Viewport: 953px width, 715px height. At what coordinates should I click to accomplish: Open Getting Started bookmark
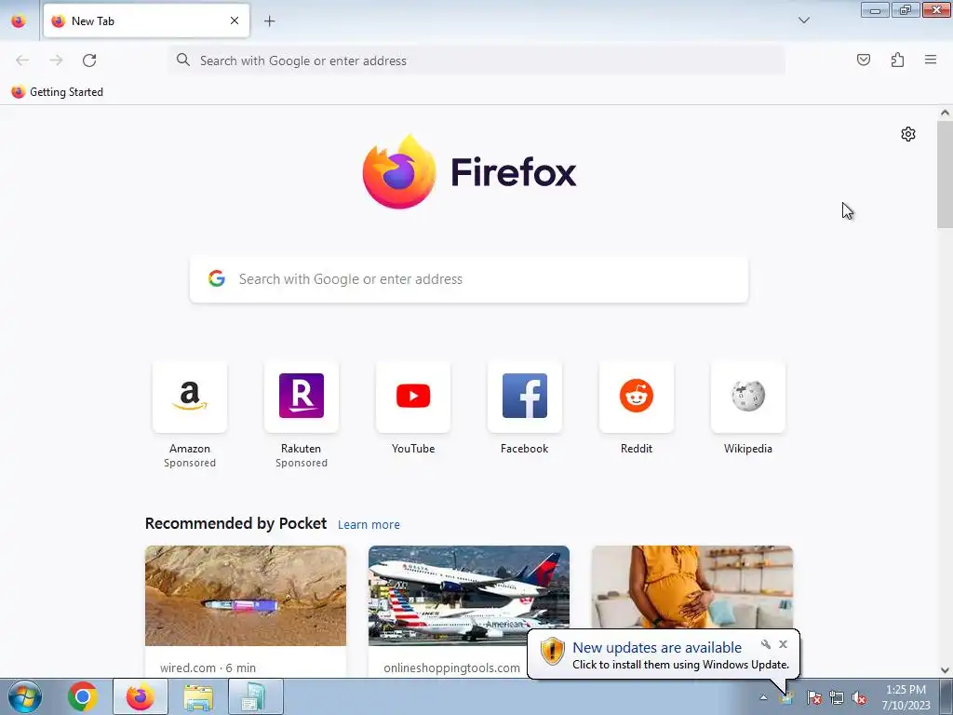click(x=57, y=92)
